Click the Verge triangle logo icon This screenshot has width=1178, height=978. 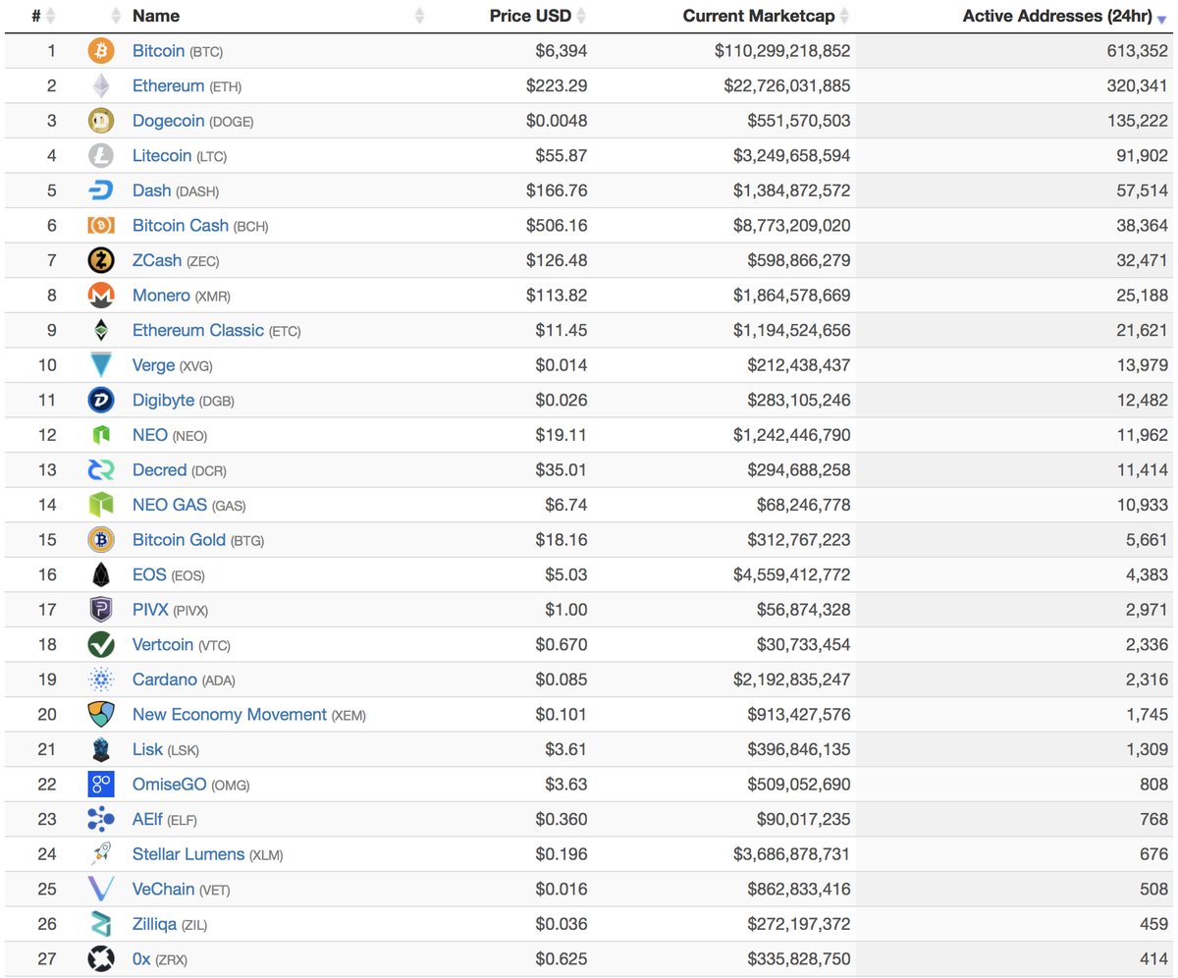[x=101, y=365]
